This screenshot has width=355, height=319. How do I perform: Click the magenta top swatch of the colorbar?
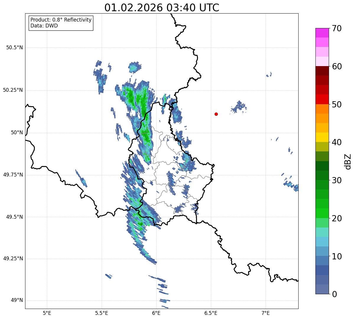point(322,33)
